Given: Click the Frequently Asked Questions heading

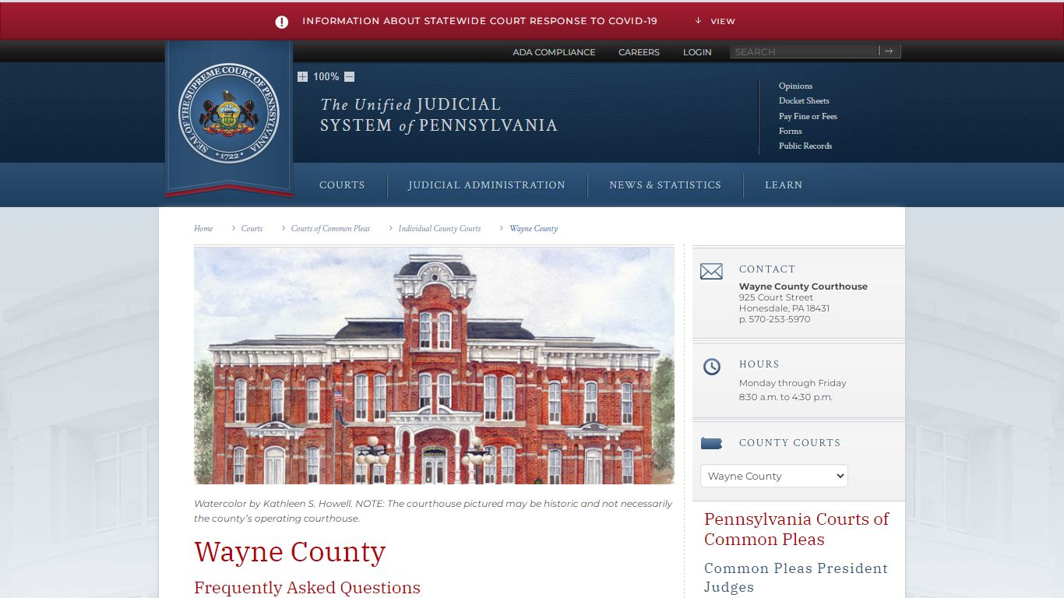Looking at the screenshot, I should (307, 588).
